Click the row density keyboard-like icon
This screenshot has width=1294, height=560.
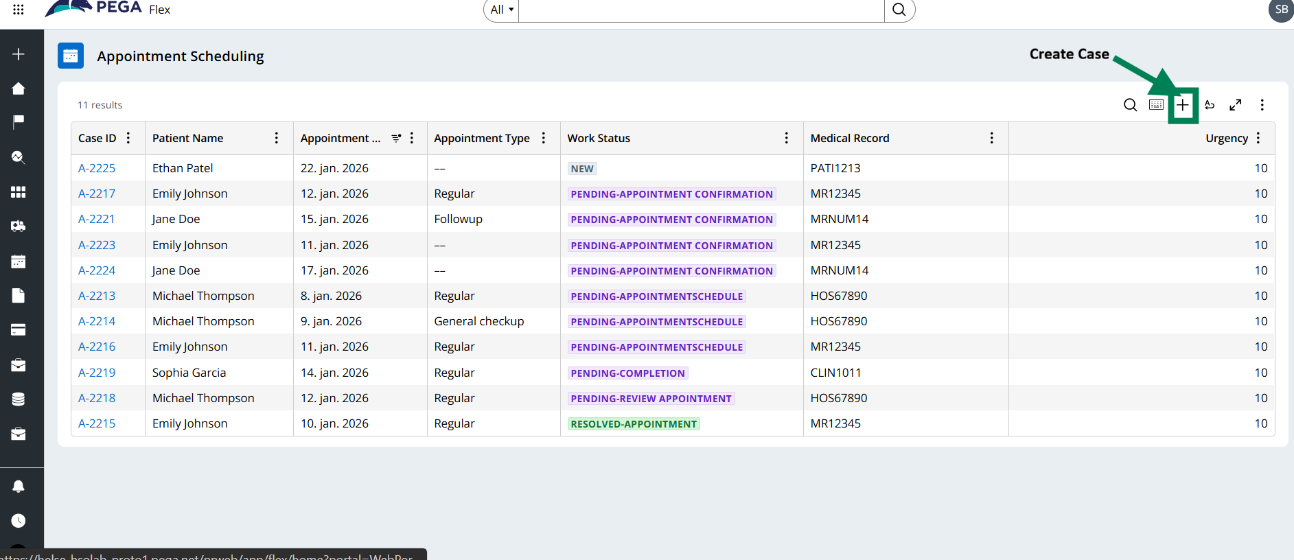click(1156, 105)
